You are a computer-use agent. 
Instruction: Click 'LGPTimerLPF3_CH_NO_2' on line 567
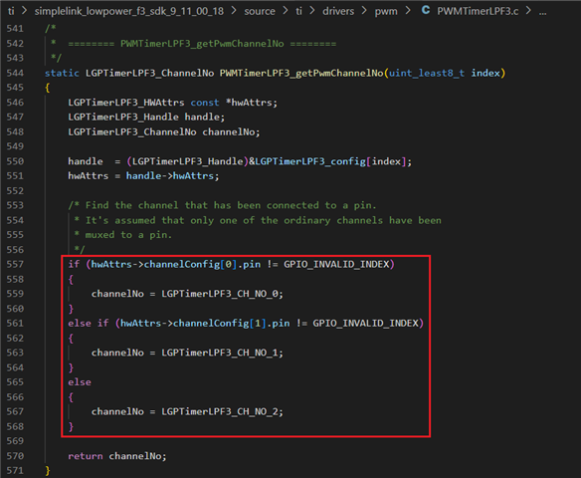click(x=220, y=411)
